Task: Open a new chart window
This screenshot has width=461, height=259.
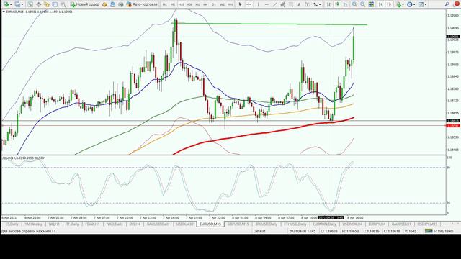Action: click(6, 4)
